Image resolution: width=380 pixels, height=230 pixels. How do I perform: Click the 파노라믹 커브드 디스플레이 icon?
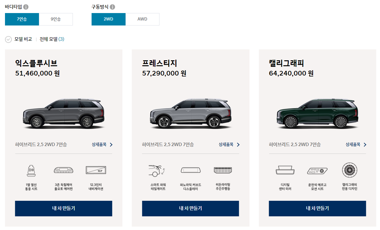click(190, 170)
